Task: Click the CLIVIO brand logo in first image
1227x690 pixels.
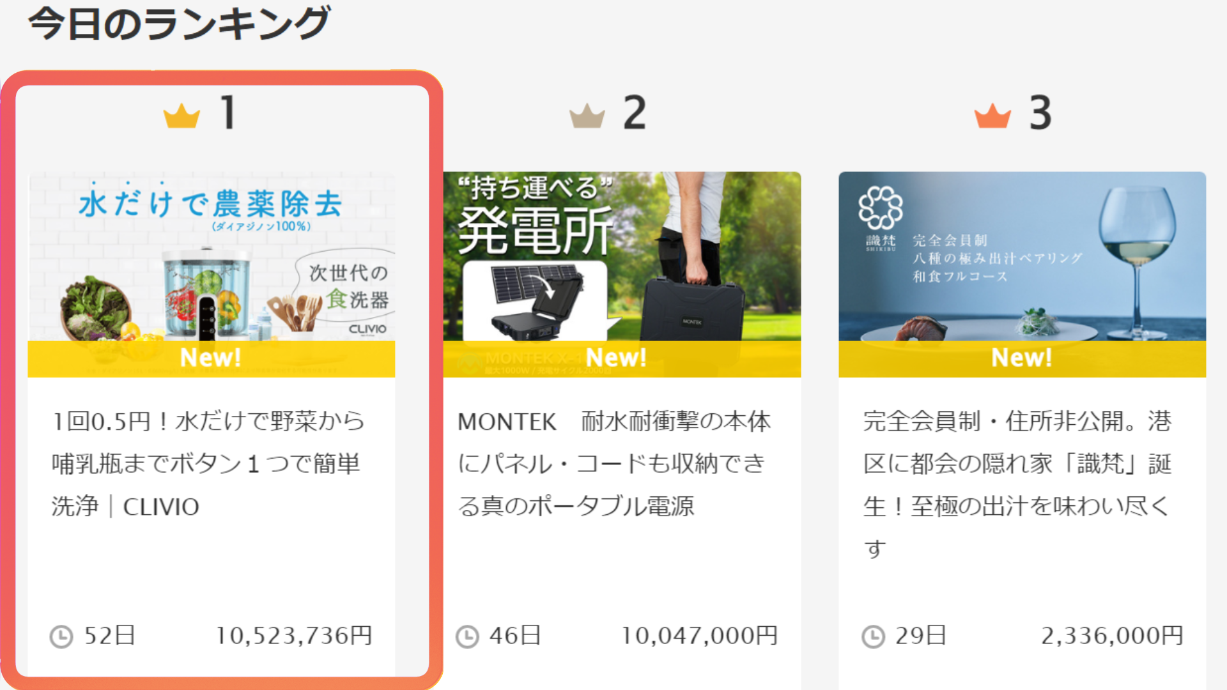Action: click(x=367, y=329)
